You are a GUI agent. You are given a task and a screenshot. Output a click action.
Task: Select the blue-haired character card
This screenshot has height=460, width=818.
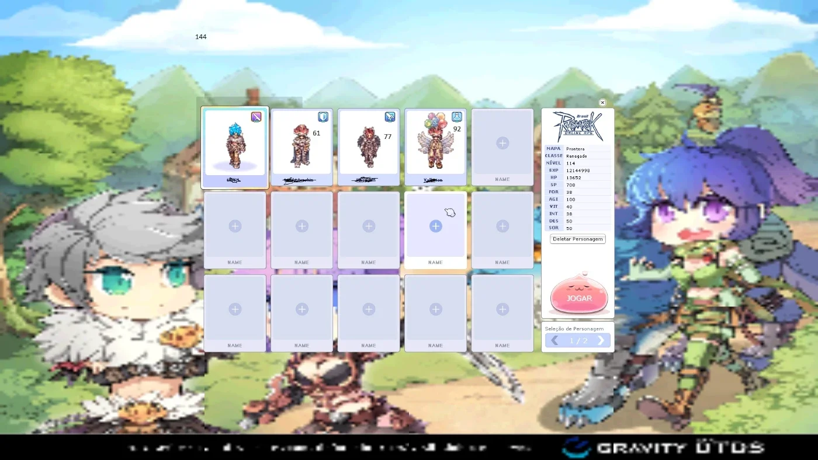tap(235, 147)
